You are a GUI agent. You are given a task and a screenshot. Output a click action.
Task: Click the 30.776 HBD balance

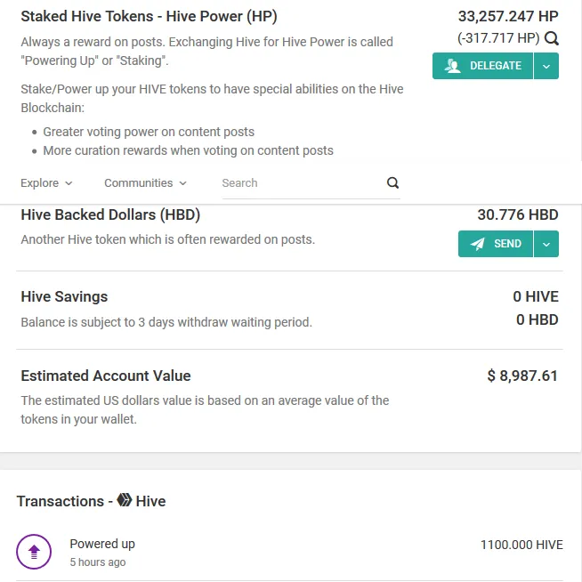coord(518,214)
